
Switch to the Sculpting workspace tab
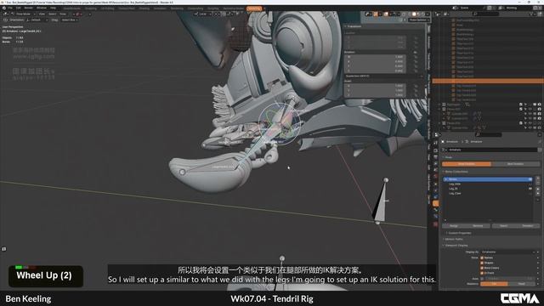91,8
